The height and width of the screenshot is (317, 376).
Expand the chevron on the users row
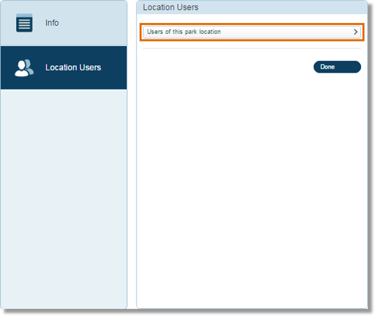[x=356, y=32]
